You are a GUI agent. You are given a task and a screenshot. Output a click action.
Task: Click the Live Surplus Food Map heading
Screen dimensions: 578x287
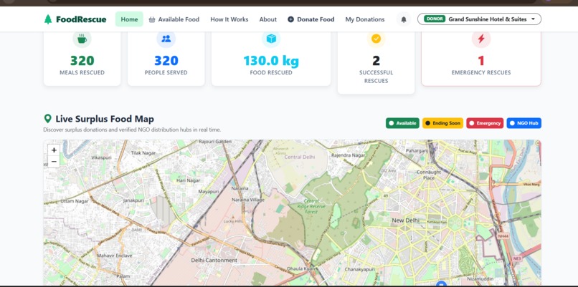point(105,119)
